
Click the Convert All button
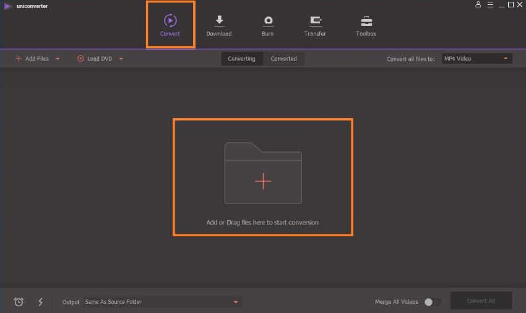481,301
